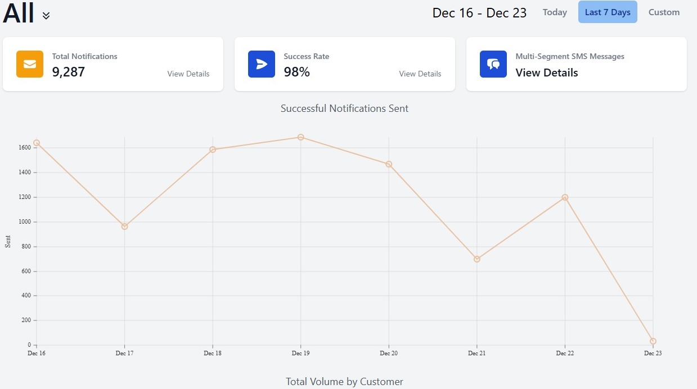View details for Total Notifications
This screenshot has width=697, height=389.
click(188, 74)
